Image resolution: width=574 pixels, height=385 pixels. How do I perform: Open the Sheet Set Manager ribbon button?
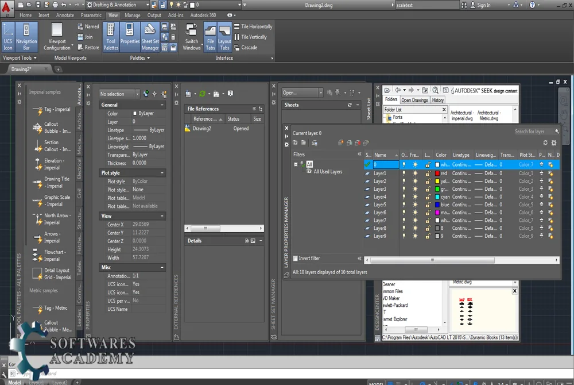tap(150, 36)
